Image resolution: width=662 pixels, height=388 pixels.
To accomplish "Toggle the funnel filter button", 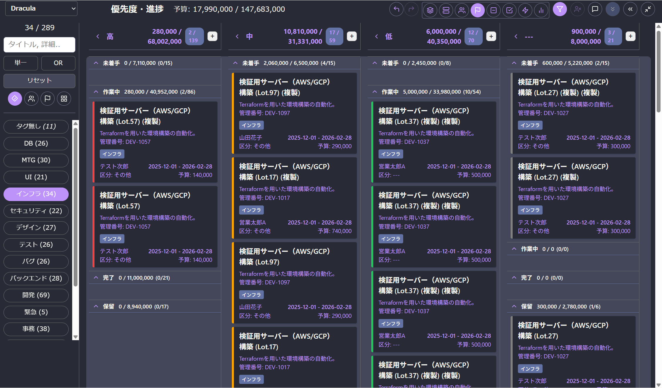I will point(560,9).
